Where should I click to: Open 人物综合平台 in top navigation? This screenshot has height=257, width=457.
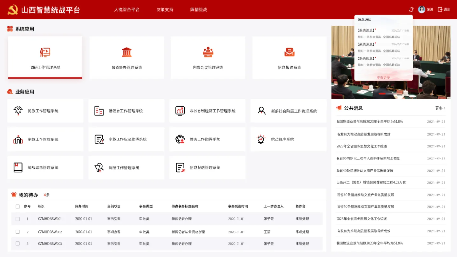tap(126, 10)
